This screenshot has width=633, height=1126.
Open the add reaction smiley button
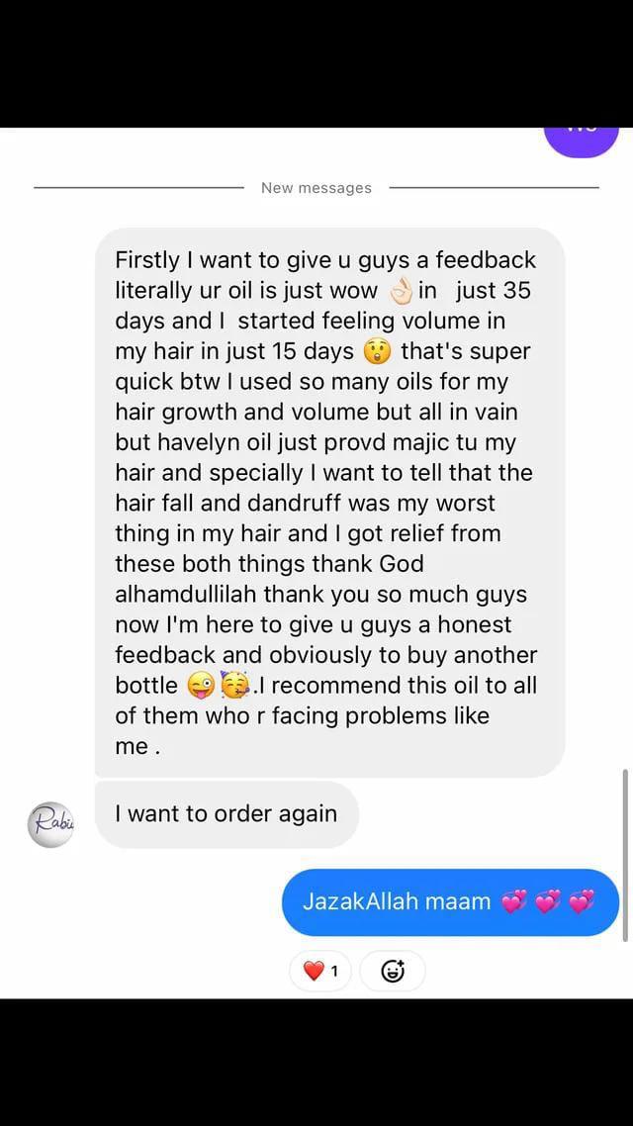click(392, 971)
